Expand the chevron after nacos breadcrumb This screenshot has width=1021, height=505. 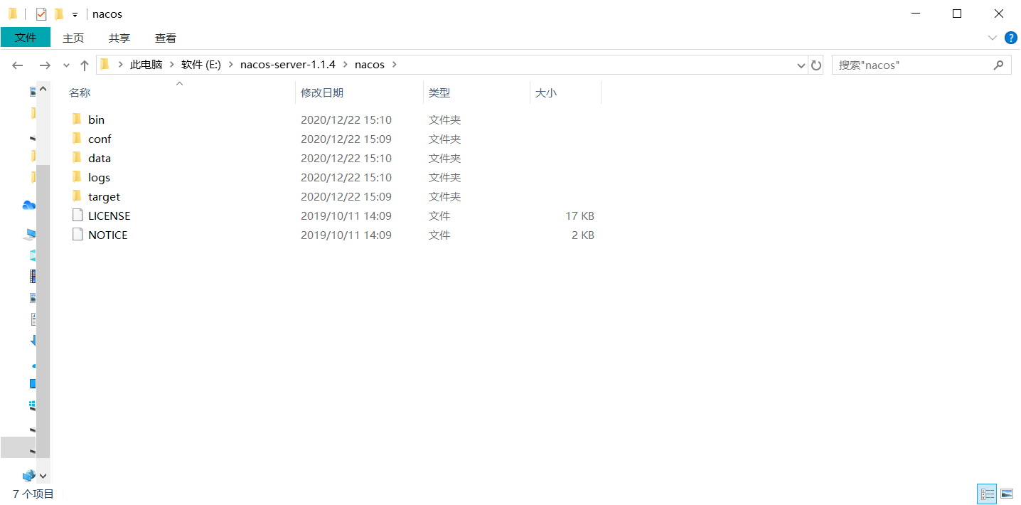(x=395, y=65)
